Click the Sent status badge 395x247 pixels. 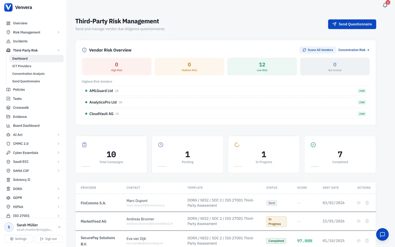click(x=272, y=203)
